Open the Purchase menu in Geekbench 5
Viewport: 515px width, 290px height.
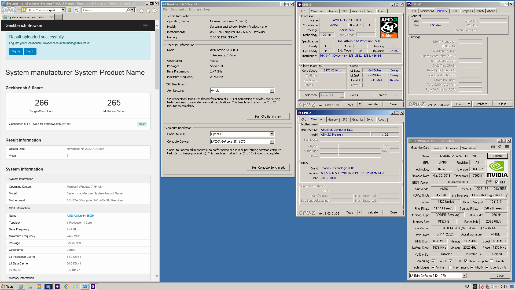195,10
